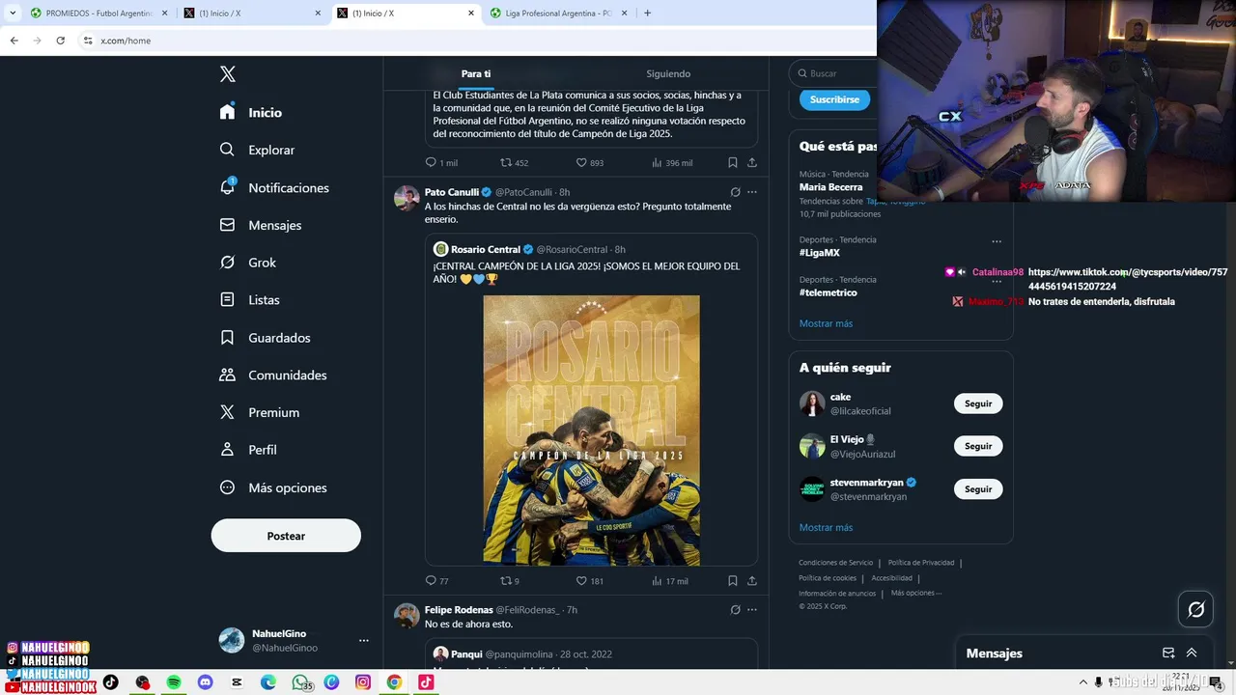Click the X logo in the sidebar
The height and width of the screenshot is (695, 1236).
pyautogui.click(x=228, y=74)
